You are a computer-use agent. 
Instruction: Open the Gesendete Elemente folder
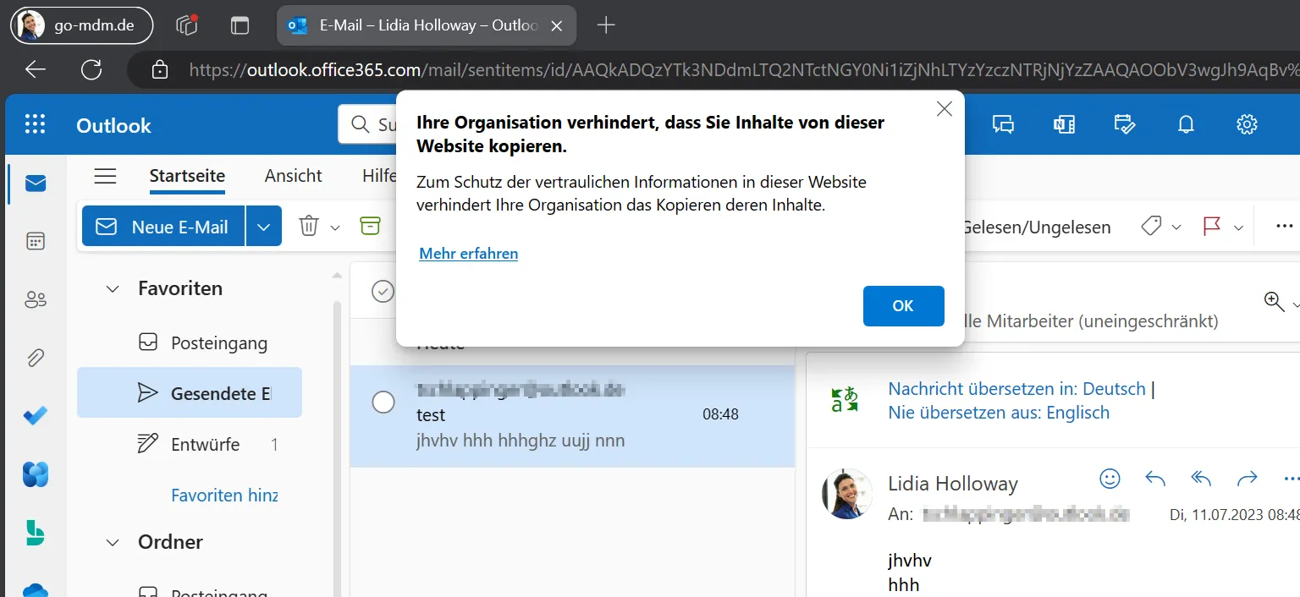(x=220, y=393)
